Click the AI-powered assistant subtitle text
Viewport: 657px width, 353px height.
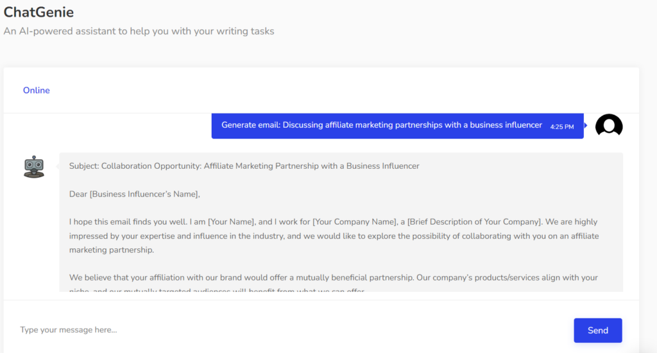coord(139,31)
